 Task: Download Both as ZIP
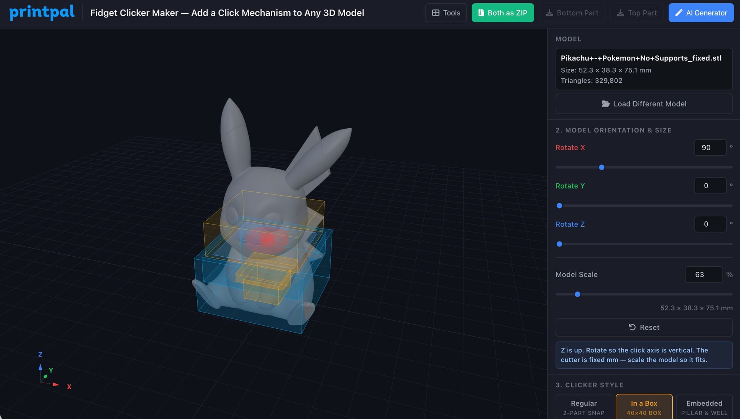point(502,13)
